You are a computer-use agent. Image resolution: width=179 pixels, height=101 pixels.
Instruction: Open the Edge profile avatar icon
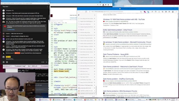(173, 12)
